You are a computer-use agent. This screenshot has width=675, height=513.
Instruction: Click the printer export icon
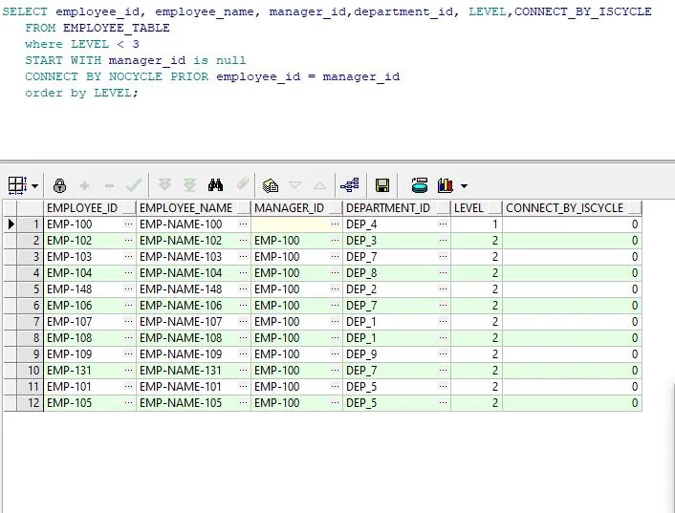[419, 184]
